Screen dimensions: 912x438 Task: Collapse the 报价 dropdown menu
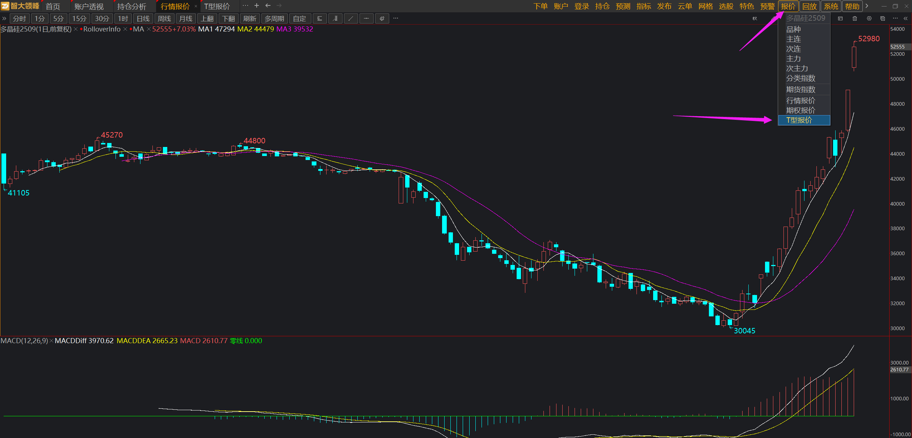[x=788, y=6]
